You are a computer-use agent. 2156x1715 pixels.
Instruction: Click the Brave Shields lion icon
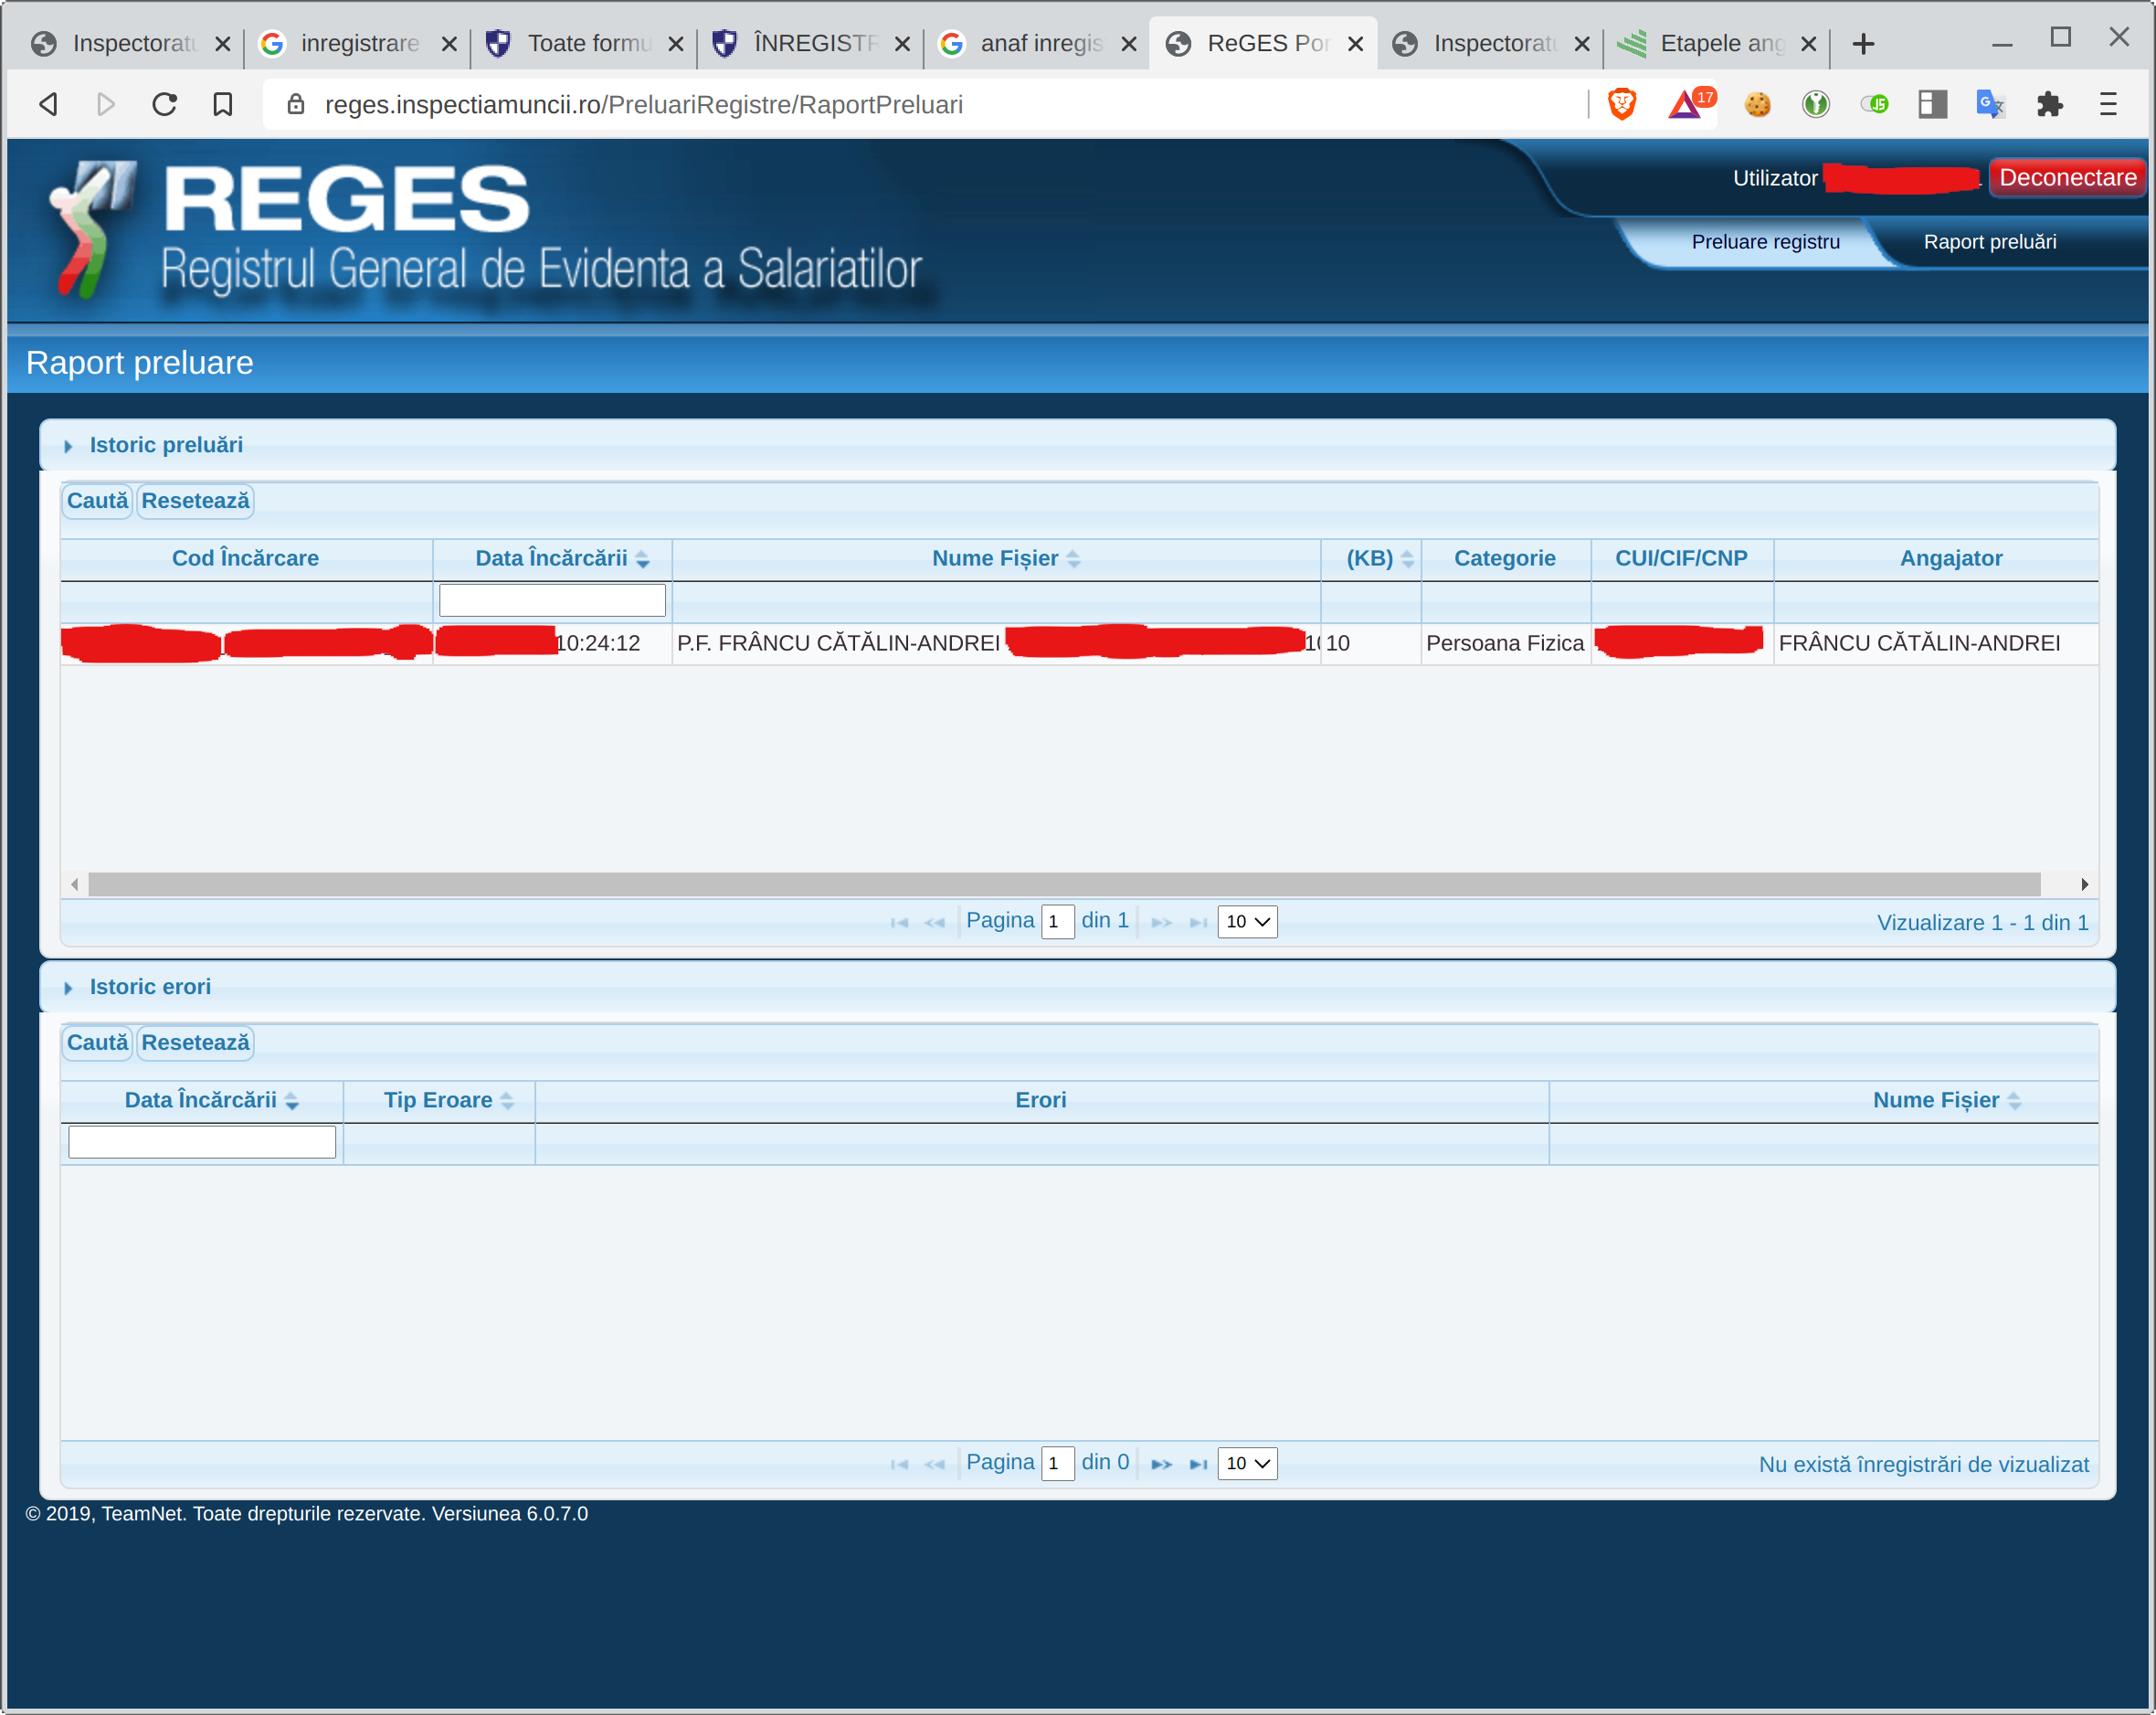pos(1621,104)
